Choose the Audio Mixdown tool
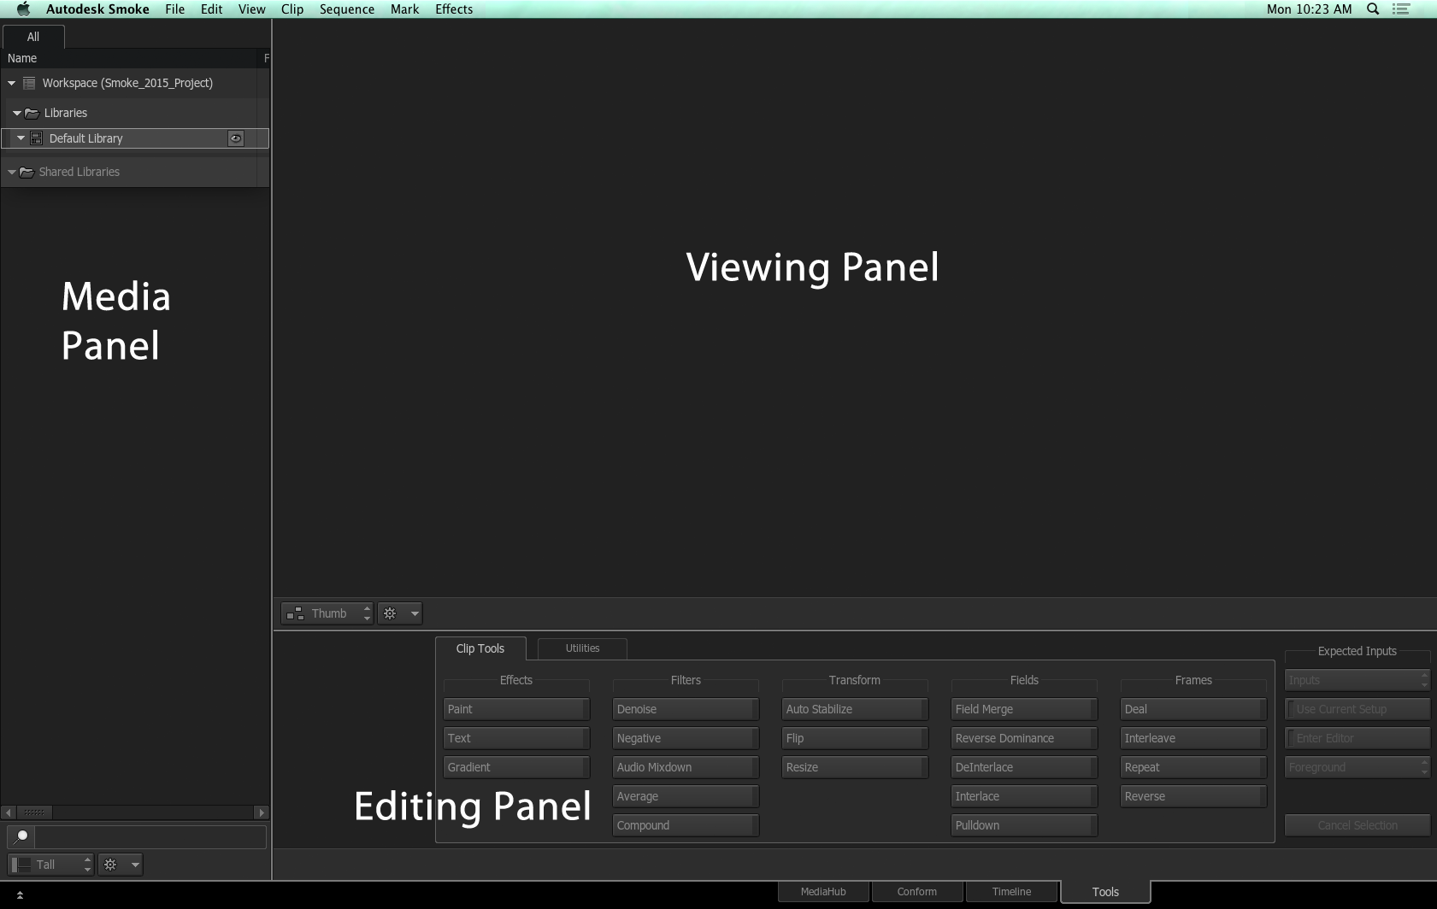Viewport: 1437px width, 909px height. (x=686, y=767)
